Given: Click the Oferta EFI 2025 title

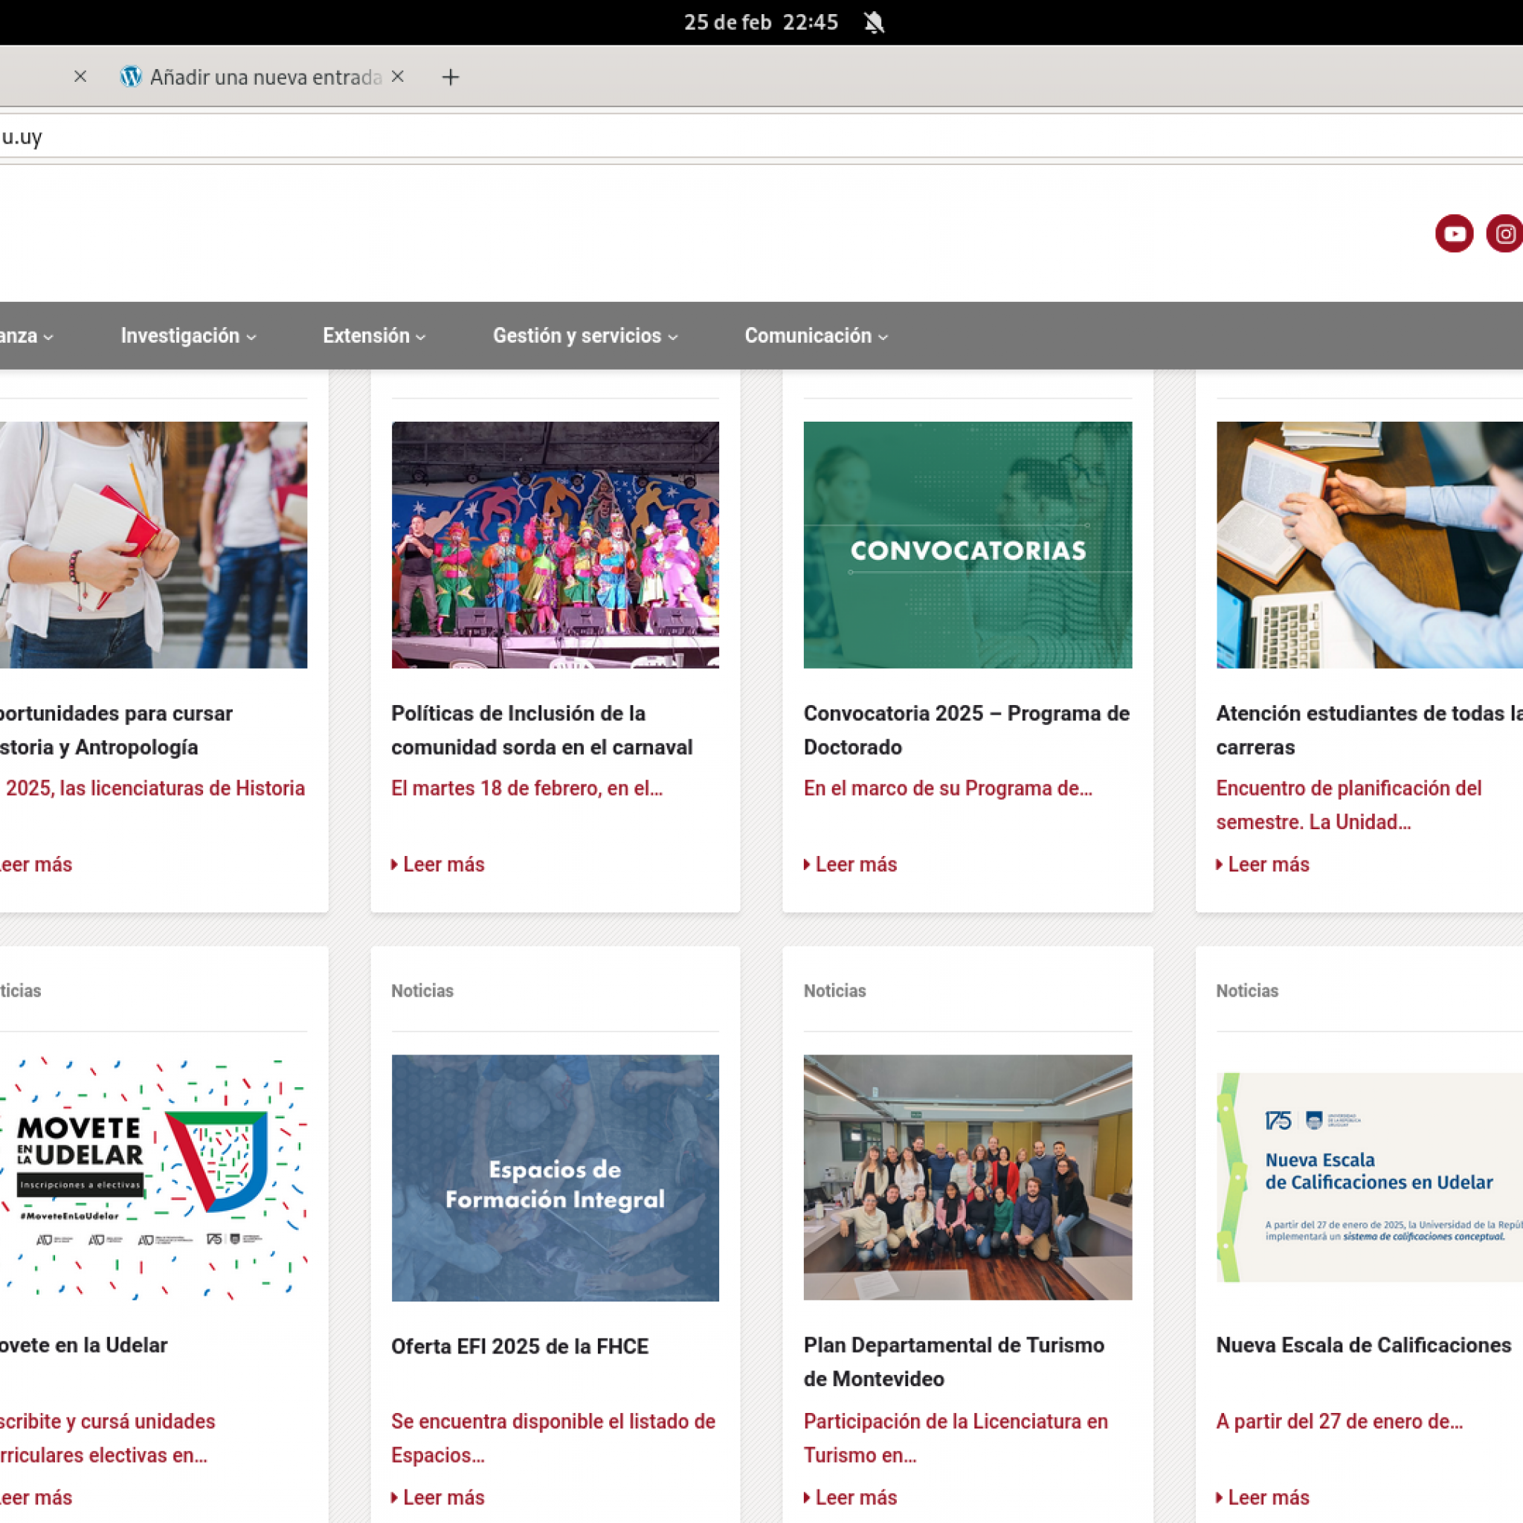Looking at the screenshot, I should (520, 1347).
